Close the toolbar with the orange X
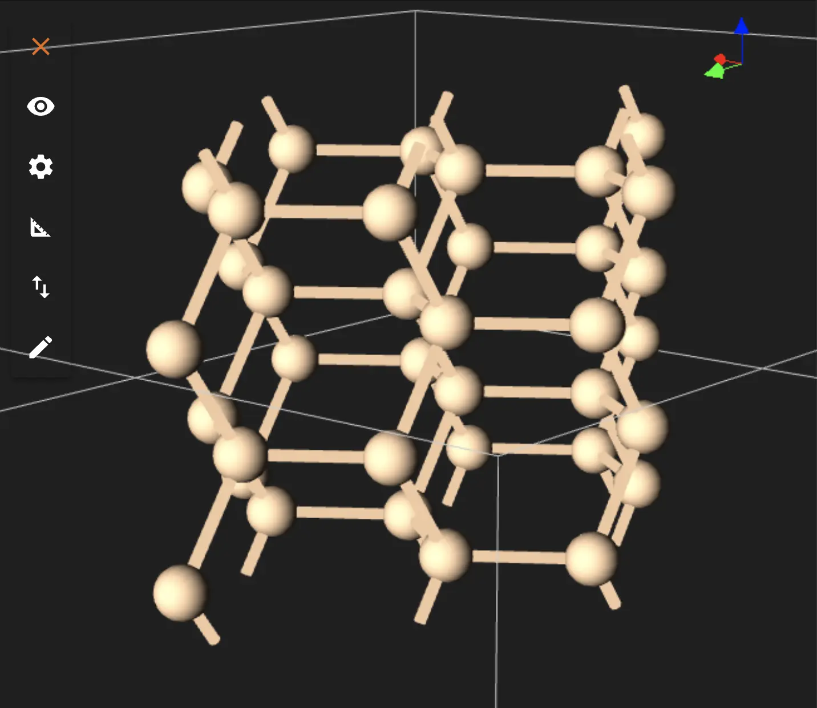817x708 pixels. click(x=41, y=46)
